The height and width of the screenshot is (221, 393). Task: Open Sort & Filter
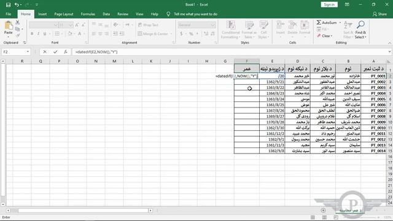[348, 29]
